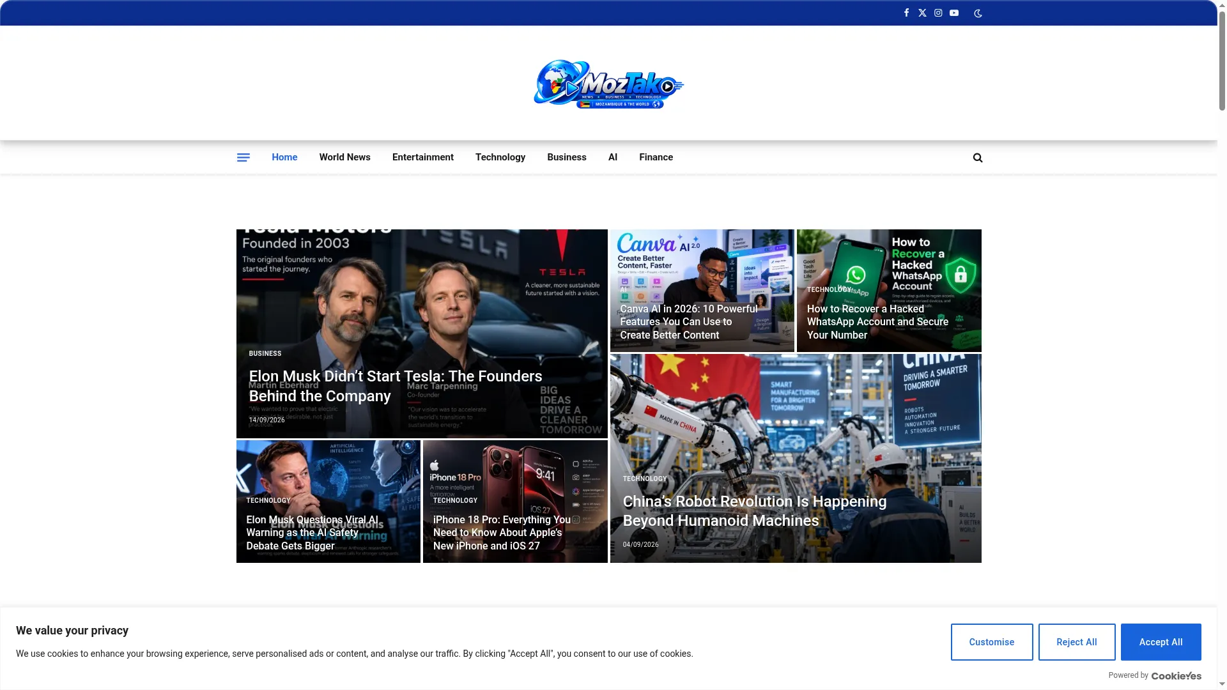Open the World News menu item

pos(345,157)
